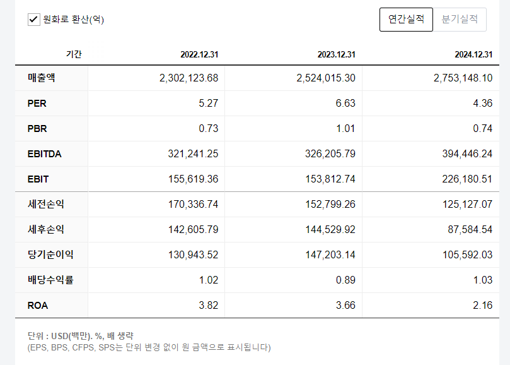This screenshot has height=365, width=510.
Task: Select the 매출액 row label
Action: point(42,78)
